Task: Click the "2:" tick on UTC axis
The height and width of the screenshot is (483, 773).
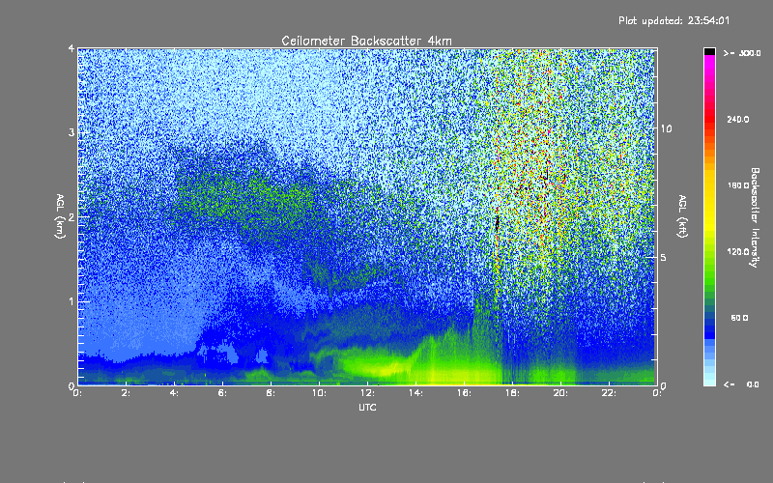Action: [x=126, y=393]
